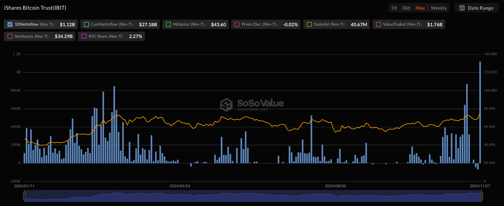Enable the Prem./Dsc. series checkbox
504x206 pixels.
pos(237,24)
